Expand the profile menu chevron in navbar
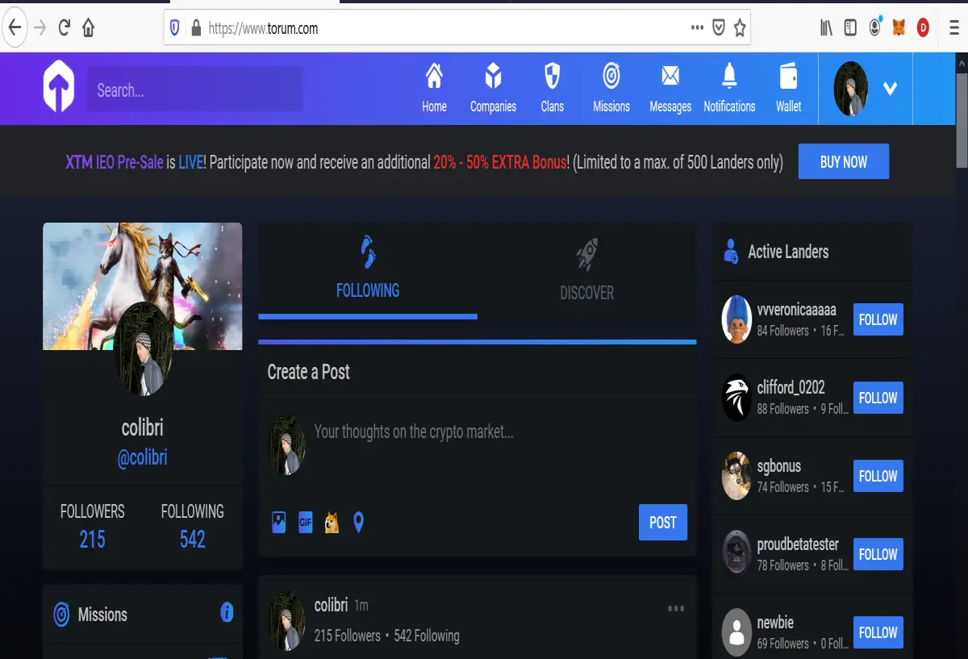The height and width of the screenshot is (659, 968). [890, 89]
